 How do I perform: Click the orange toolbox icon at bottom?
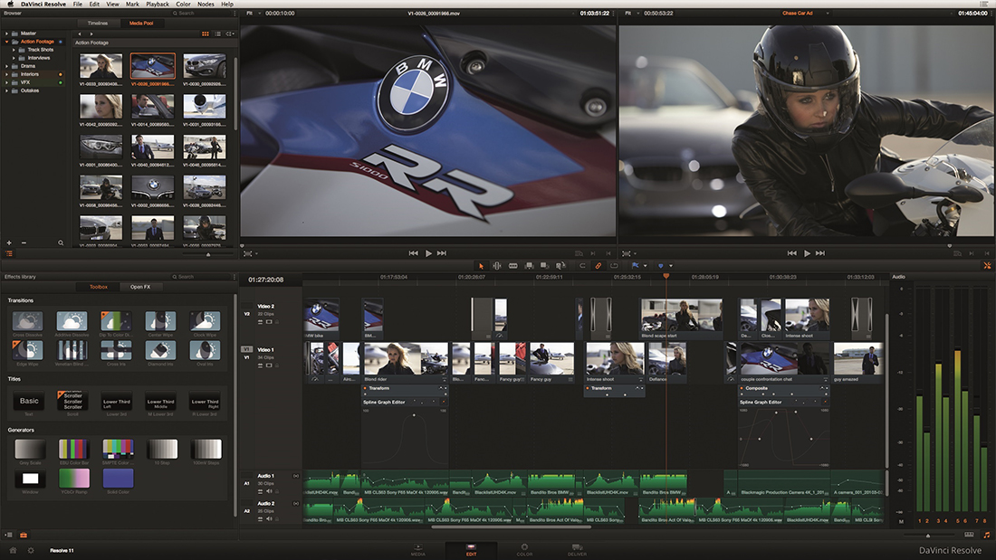point(24,536)
